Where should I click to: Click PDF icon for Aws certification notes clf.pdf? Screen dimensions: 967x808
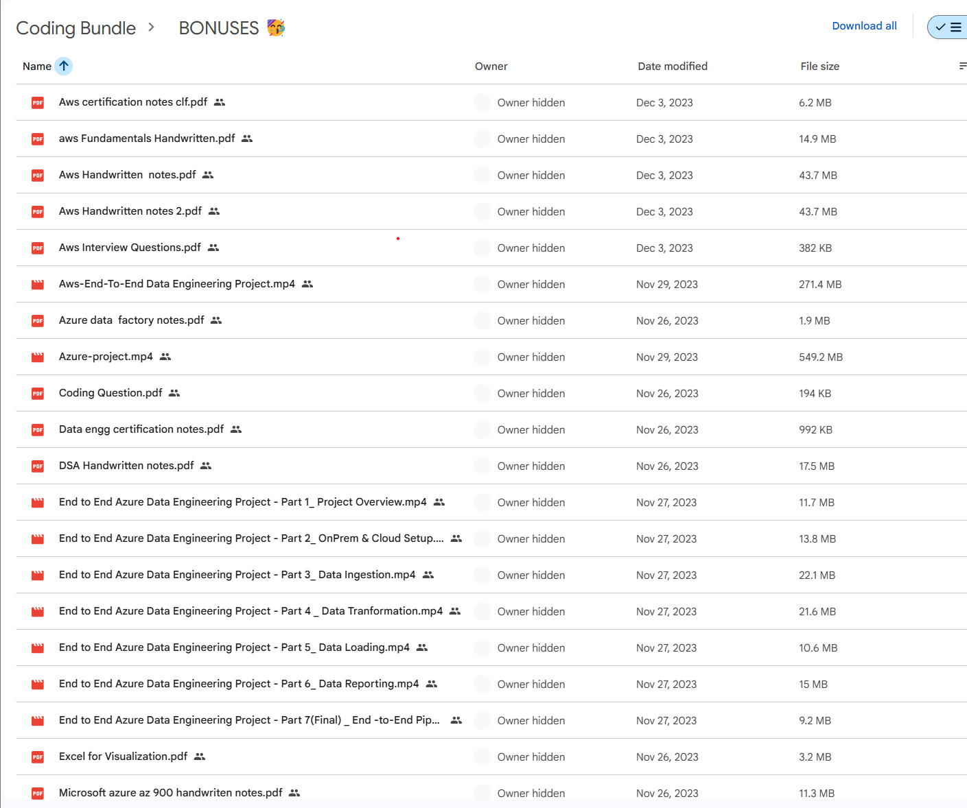point(38,103)
